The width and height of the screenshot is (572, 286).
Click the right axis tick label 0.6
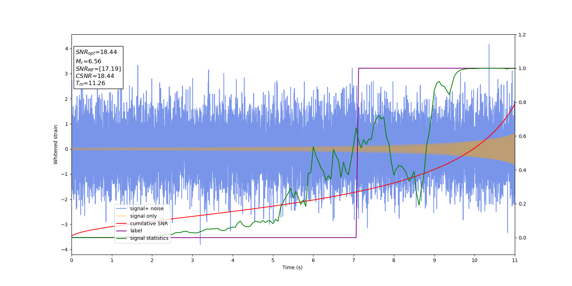tap(522, 136)
